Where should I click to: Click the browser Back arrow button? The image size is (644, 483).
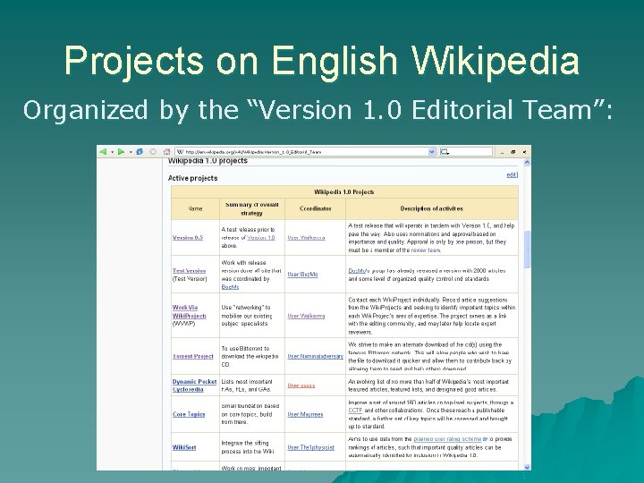pos(103,152)
